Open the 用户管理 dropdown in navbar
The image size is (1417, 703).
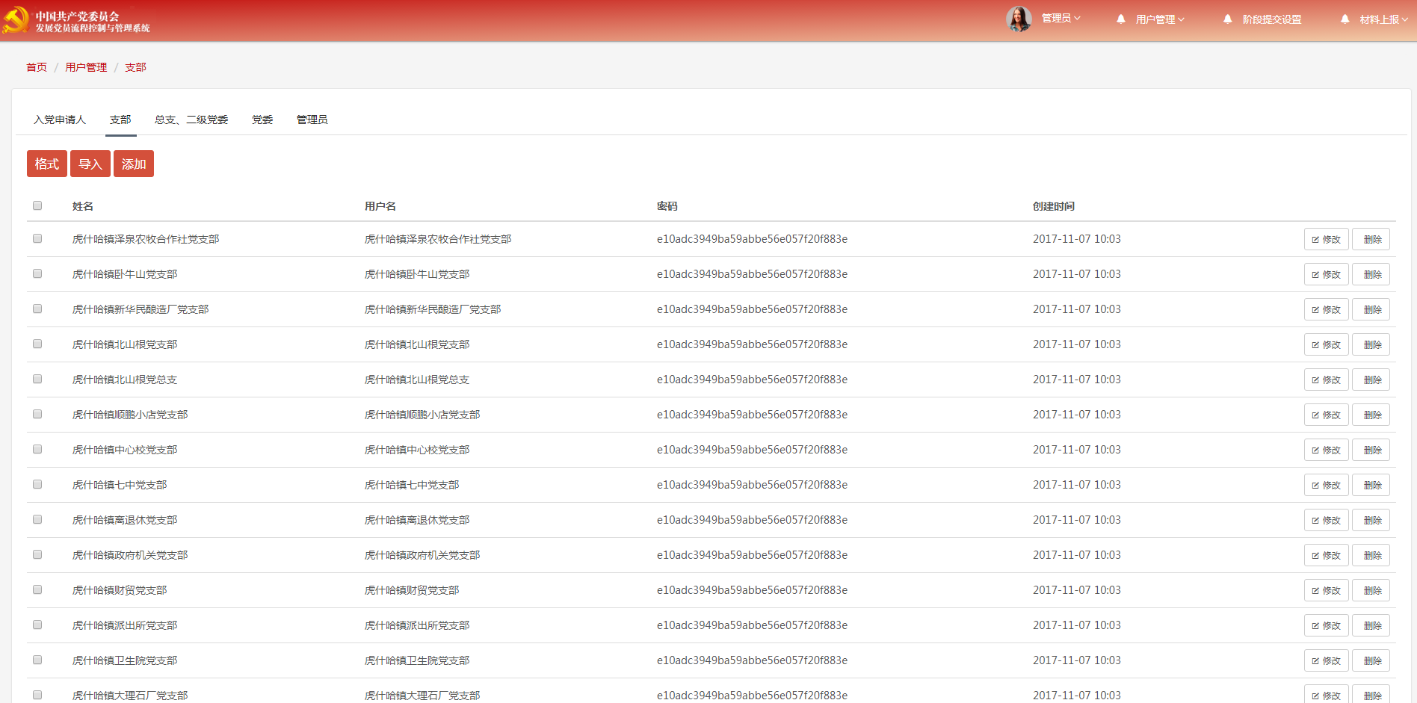(1160, 19)
